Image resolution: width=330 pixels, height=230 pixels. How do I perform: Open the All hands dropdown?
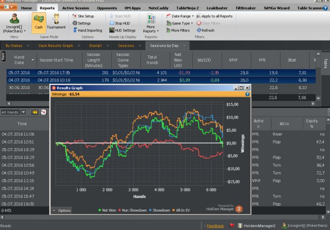(13, 112)
